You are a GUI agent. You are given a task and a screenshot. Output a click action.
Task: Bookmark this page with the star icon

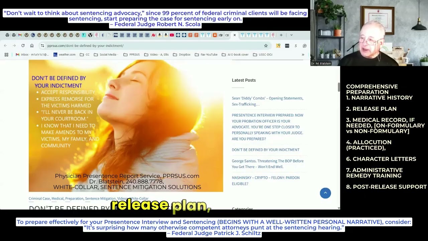point(266,46)
